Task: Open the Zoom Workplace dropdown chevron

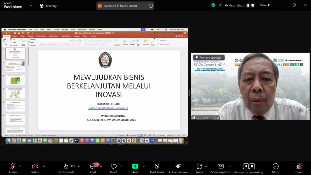Action: point(31,5)
